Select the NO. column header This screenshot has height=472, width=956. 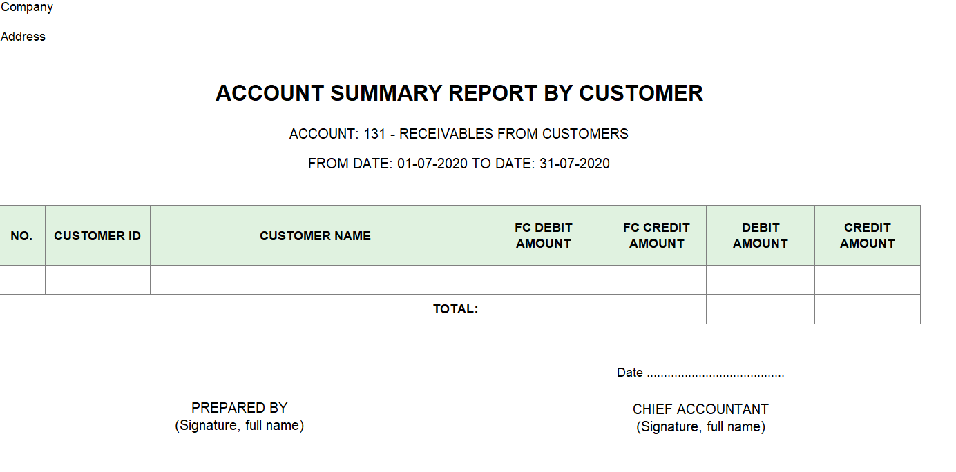tap(21, 235)
